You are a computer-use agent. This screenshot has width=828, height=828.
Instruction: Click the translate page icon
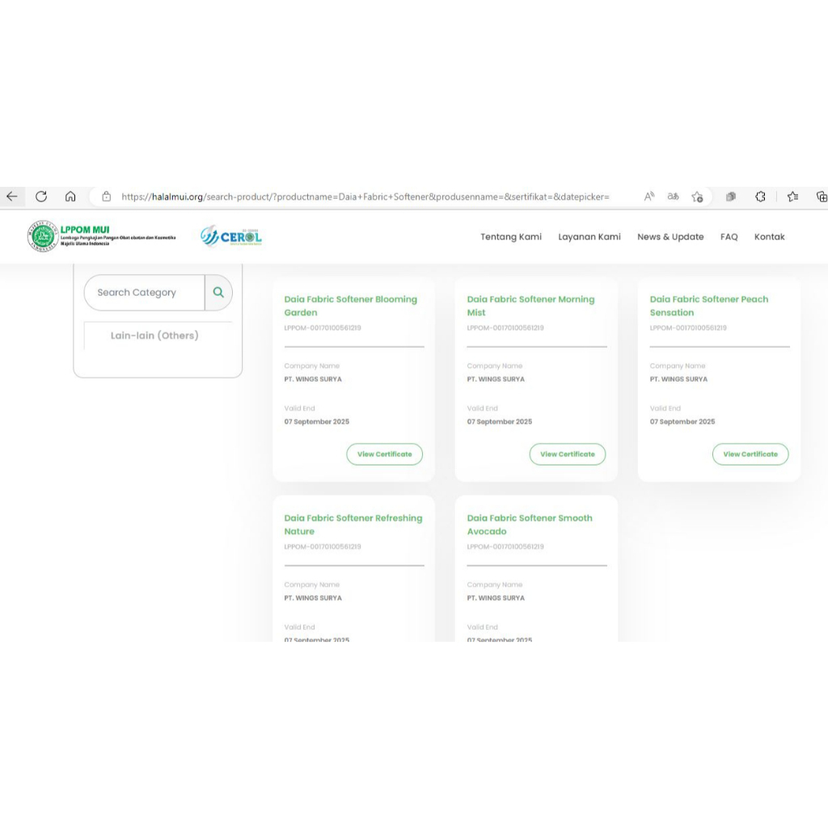coord(673,196)
